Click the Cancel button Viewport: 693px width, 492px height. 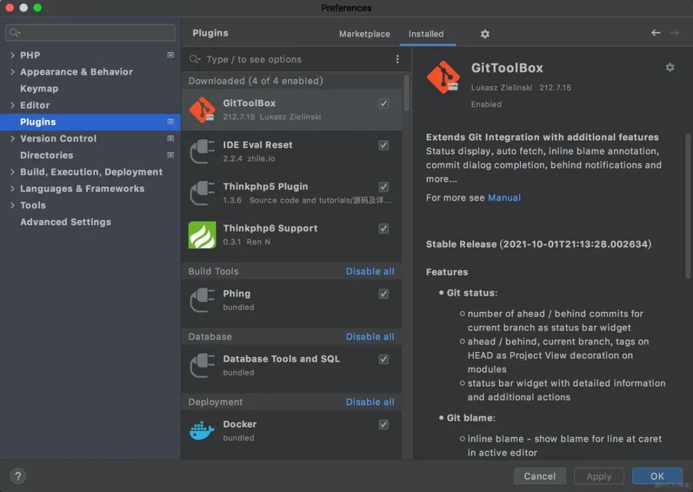pos(540,476)
